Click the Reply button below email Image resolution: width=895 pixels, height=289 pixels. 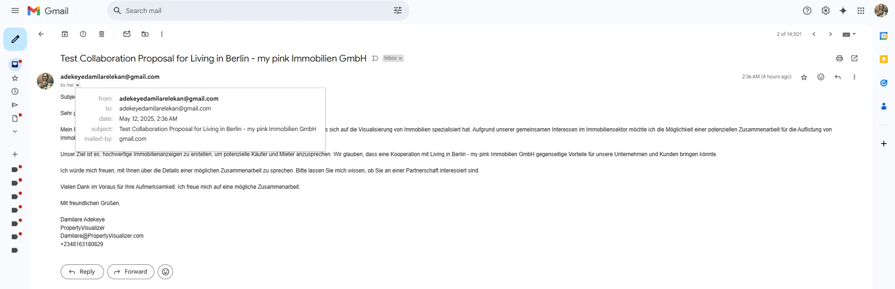(x=82, y=272)
